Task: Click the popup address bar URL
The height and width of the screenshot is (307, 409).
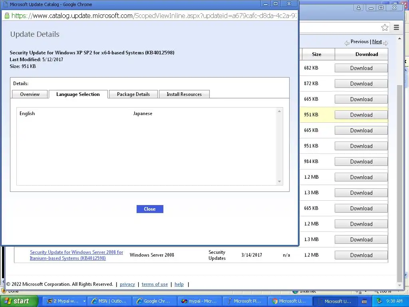Action: 154,16
